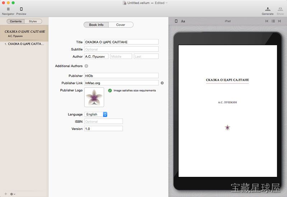Click the plus button to add chapter
This screenshot has width=287, height=197.
point(6,194)
